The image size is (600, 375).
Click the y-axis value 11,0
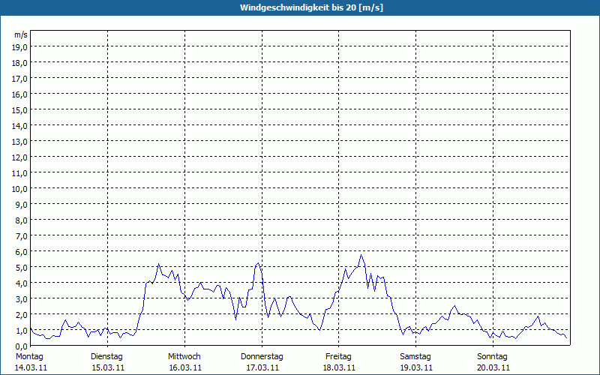click(19, 173)
